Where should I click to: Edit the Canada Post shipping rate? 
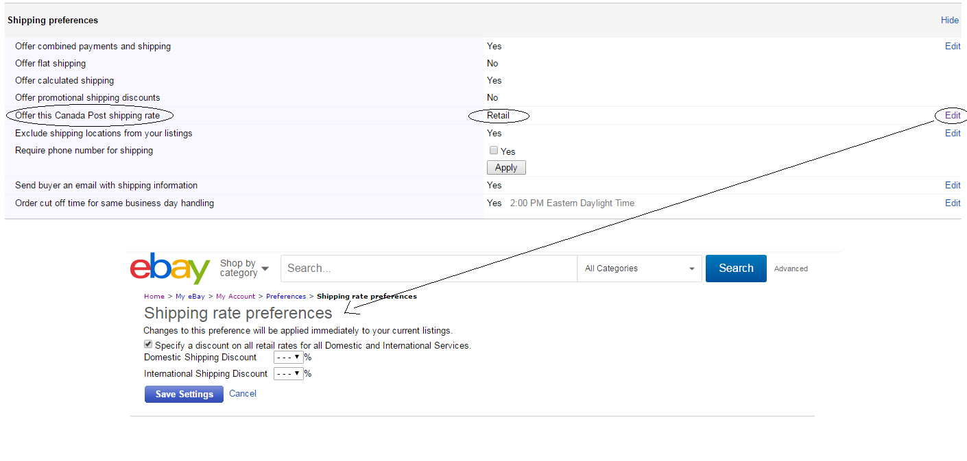[x=953, y=116]
